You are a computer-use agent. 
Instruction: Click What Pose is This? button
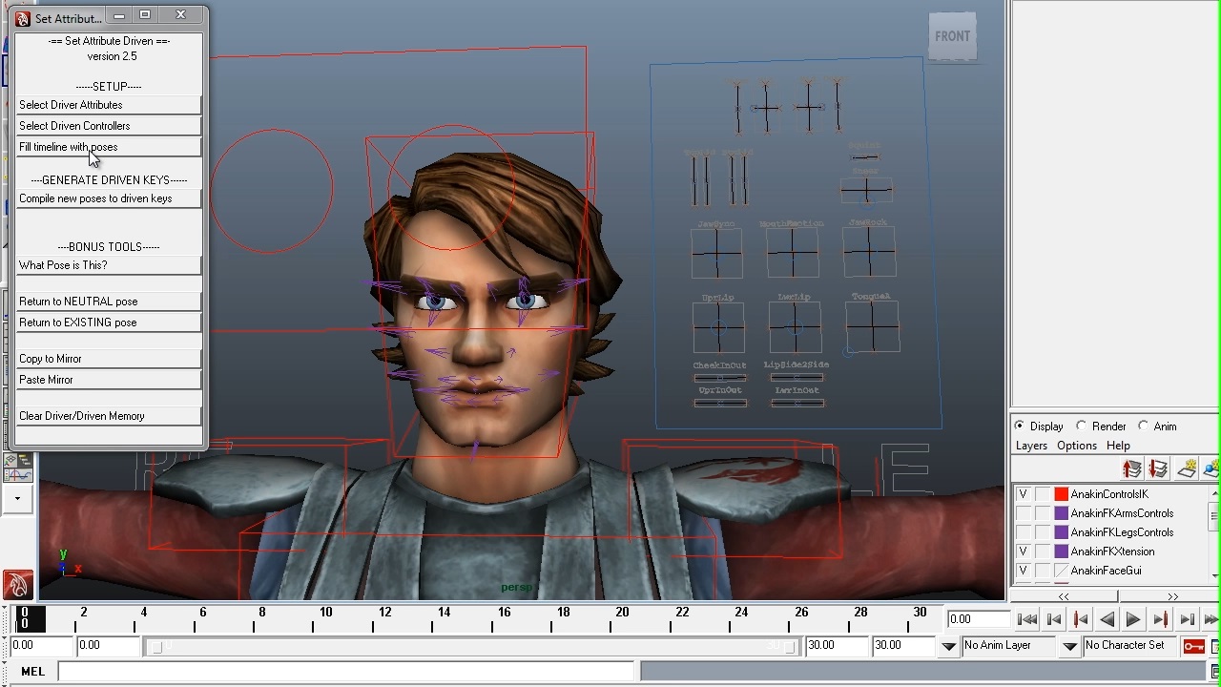tap(109, 265)
